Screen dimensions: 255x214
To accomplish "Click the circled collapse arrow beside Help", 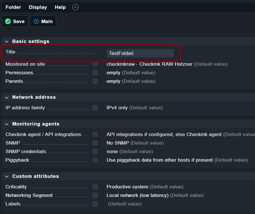I will tap(76, 7).
